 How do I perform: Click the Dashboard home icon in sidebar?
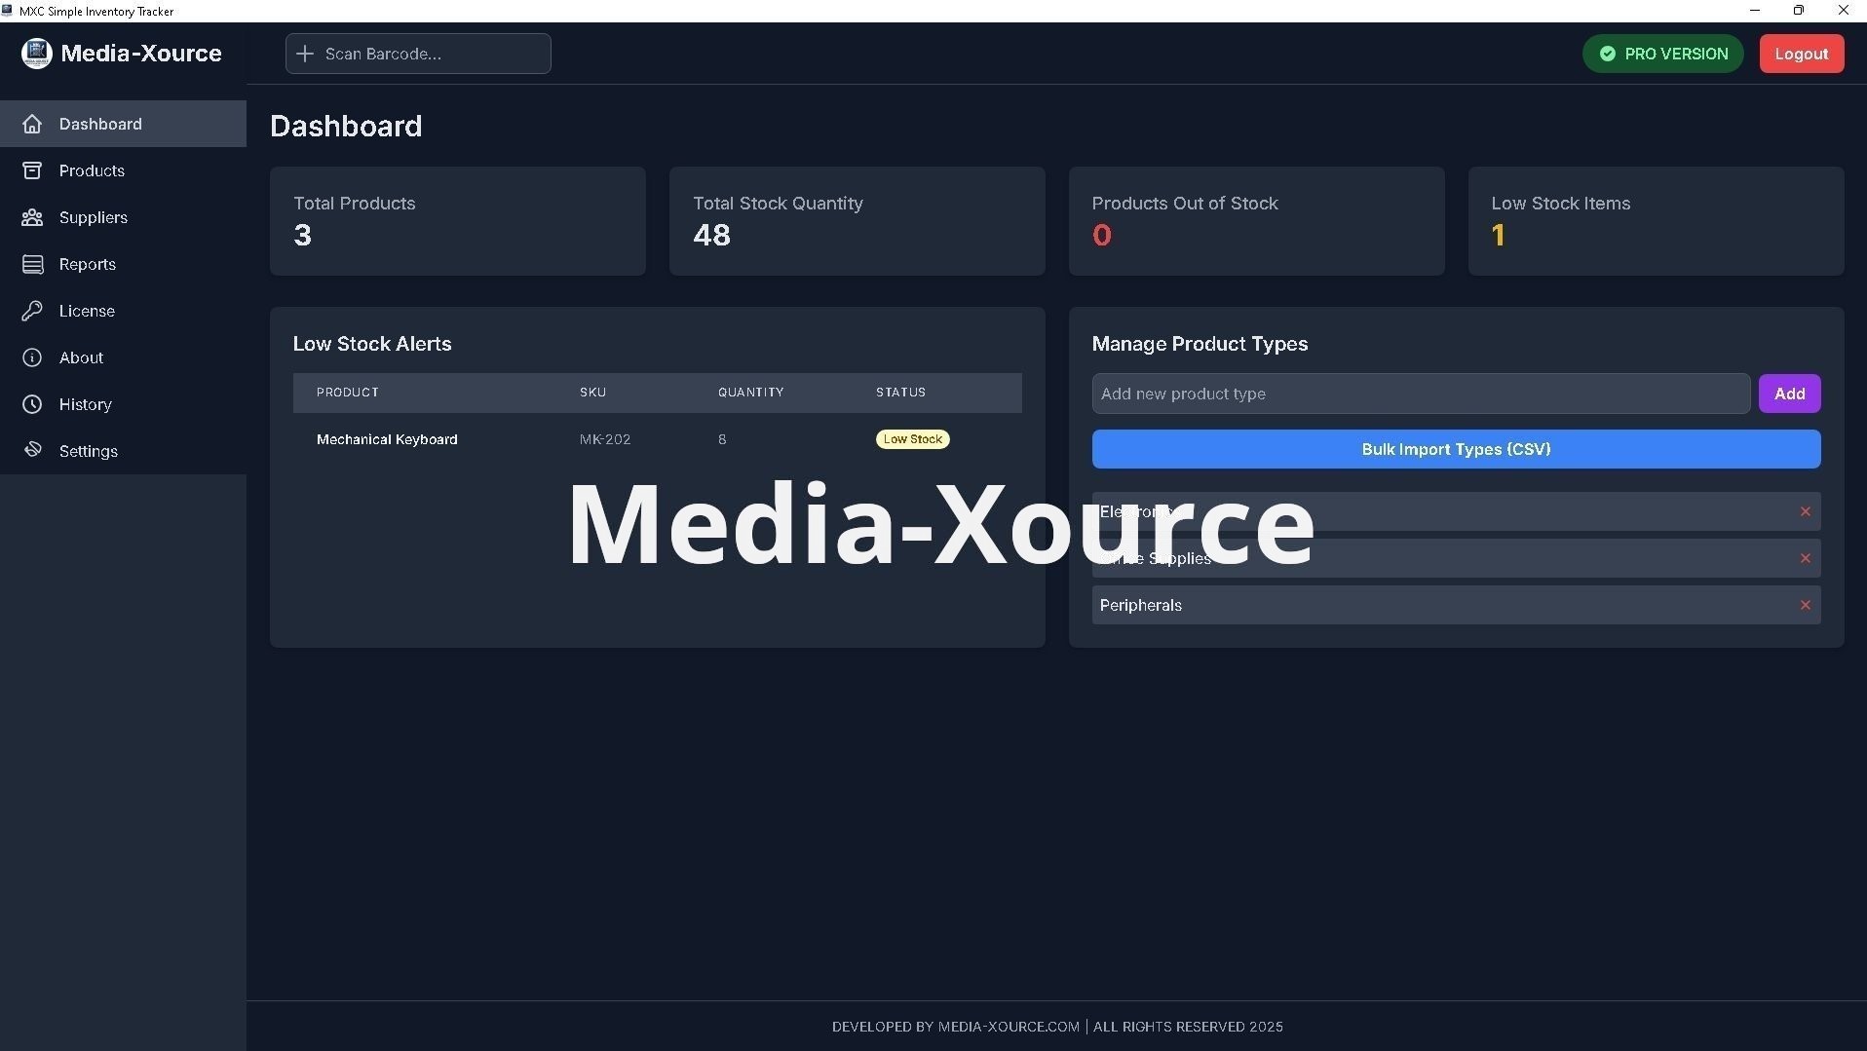[x=32, y=124]
